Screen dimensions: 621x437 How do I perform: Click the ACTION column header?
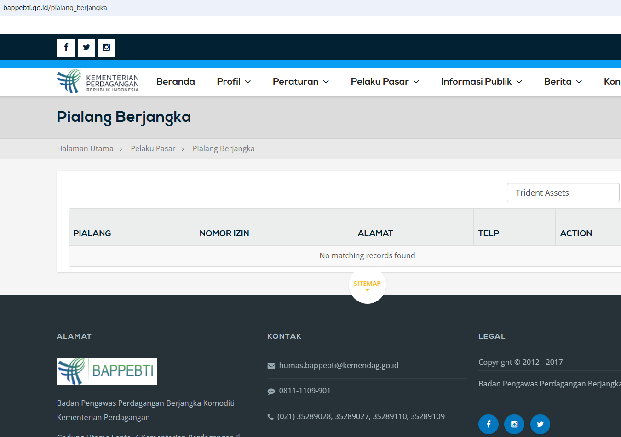588,227
